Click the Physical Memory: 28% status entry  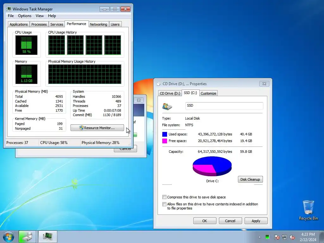pyautogui.click(x=100, y=143)
